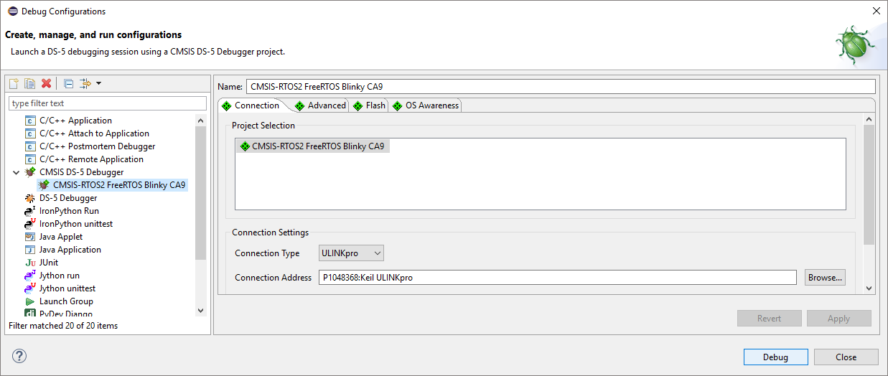Collapse all configurations in the tree

coord(68,83)
